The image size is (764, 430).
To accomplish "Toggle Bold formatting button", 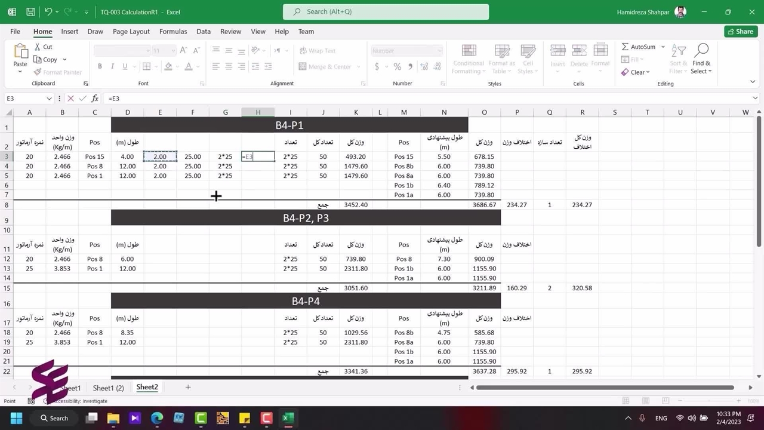I will click(x=100, y=66).
